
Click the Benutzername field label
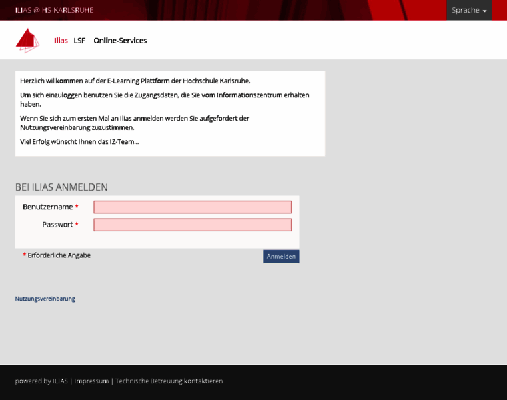pos(47,207)
